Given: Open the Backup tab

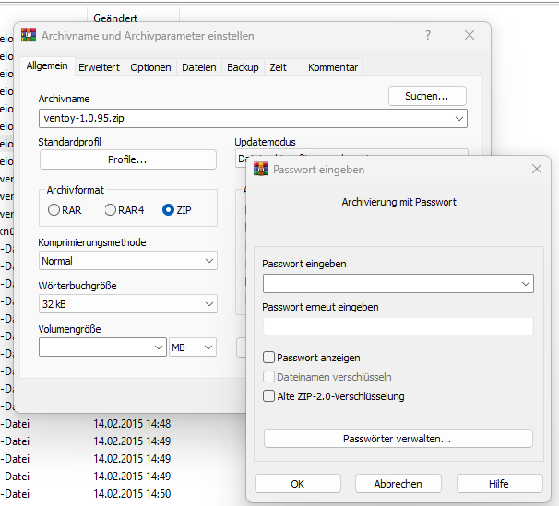Looking at the screenshot, I should [243, 67].
